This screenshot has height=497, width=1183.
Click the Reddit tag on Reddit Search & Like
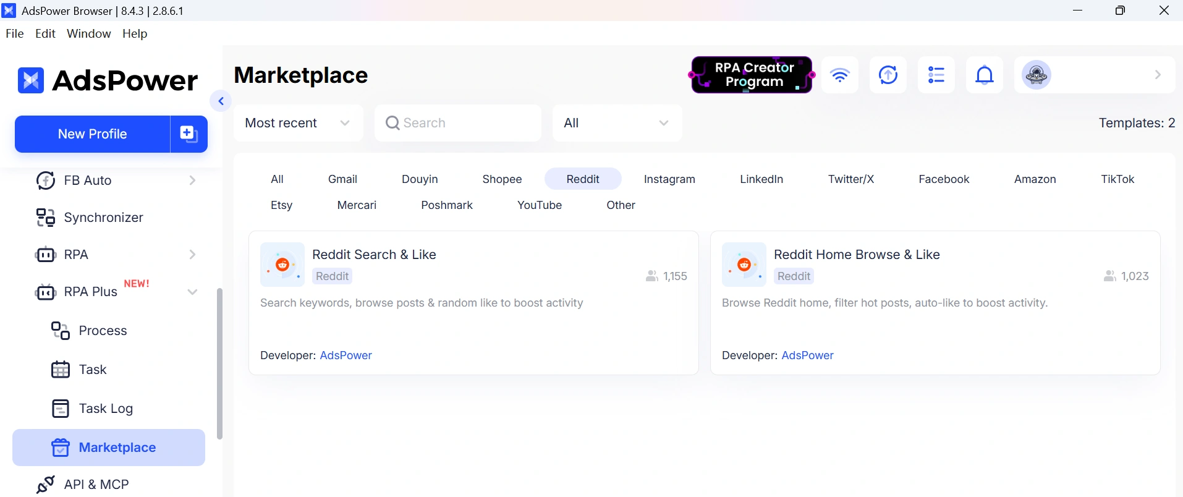[332, 276]
